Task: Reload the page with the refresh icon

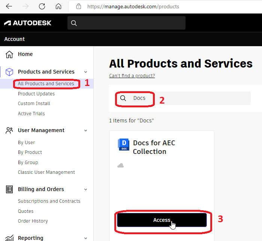Action: tap(42, 6)
